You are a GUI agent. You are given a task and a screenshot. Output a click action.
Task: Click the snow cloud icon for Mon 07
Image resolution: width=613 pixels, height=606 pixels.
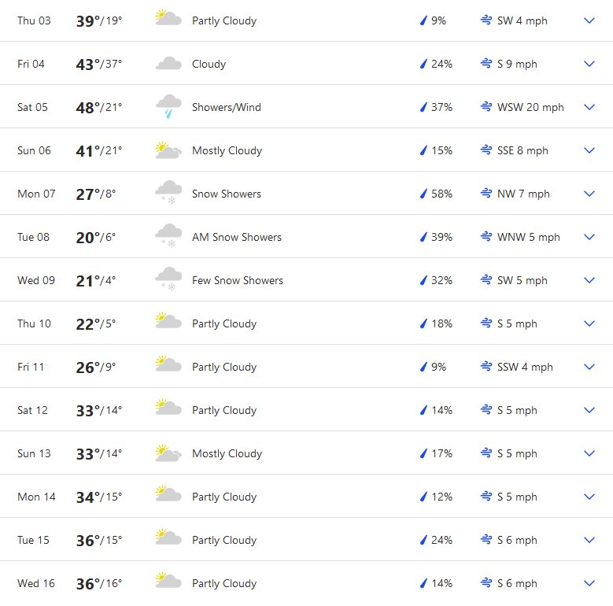pos(168,192)
